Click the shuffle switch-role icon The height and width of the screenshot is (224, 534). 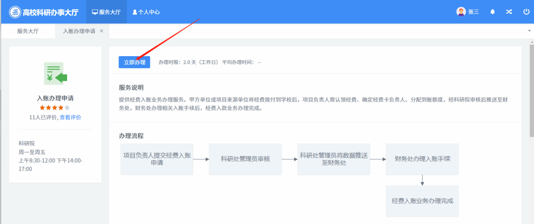tap(509, 12)
